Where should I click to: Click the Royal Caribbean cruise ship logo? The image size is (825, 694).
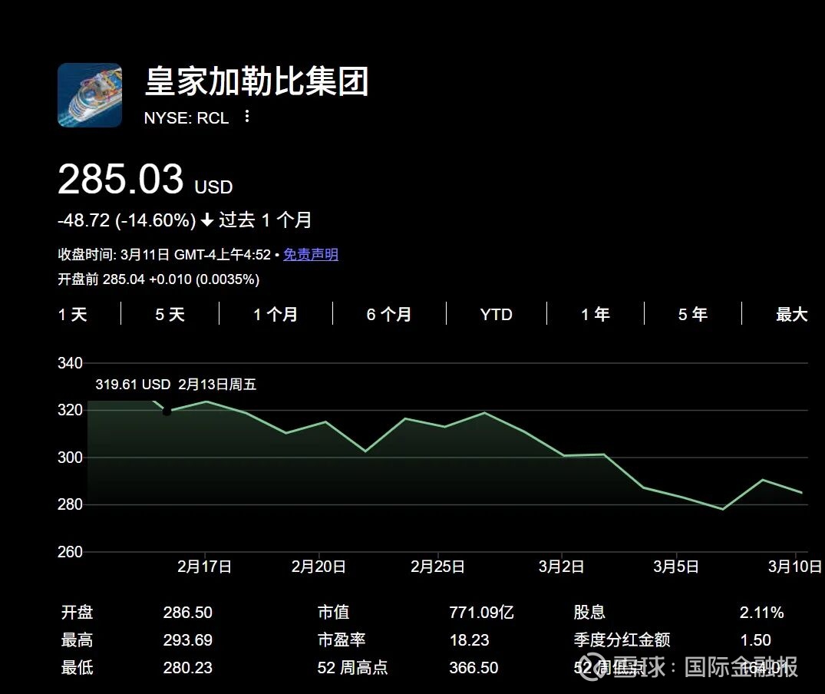click(90, 95)
